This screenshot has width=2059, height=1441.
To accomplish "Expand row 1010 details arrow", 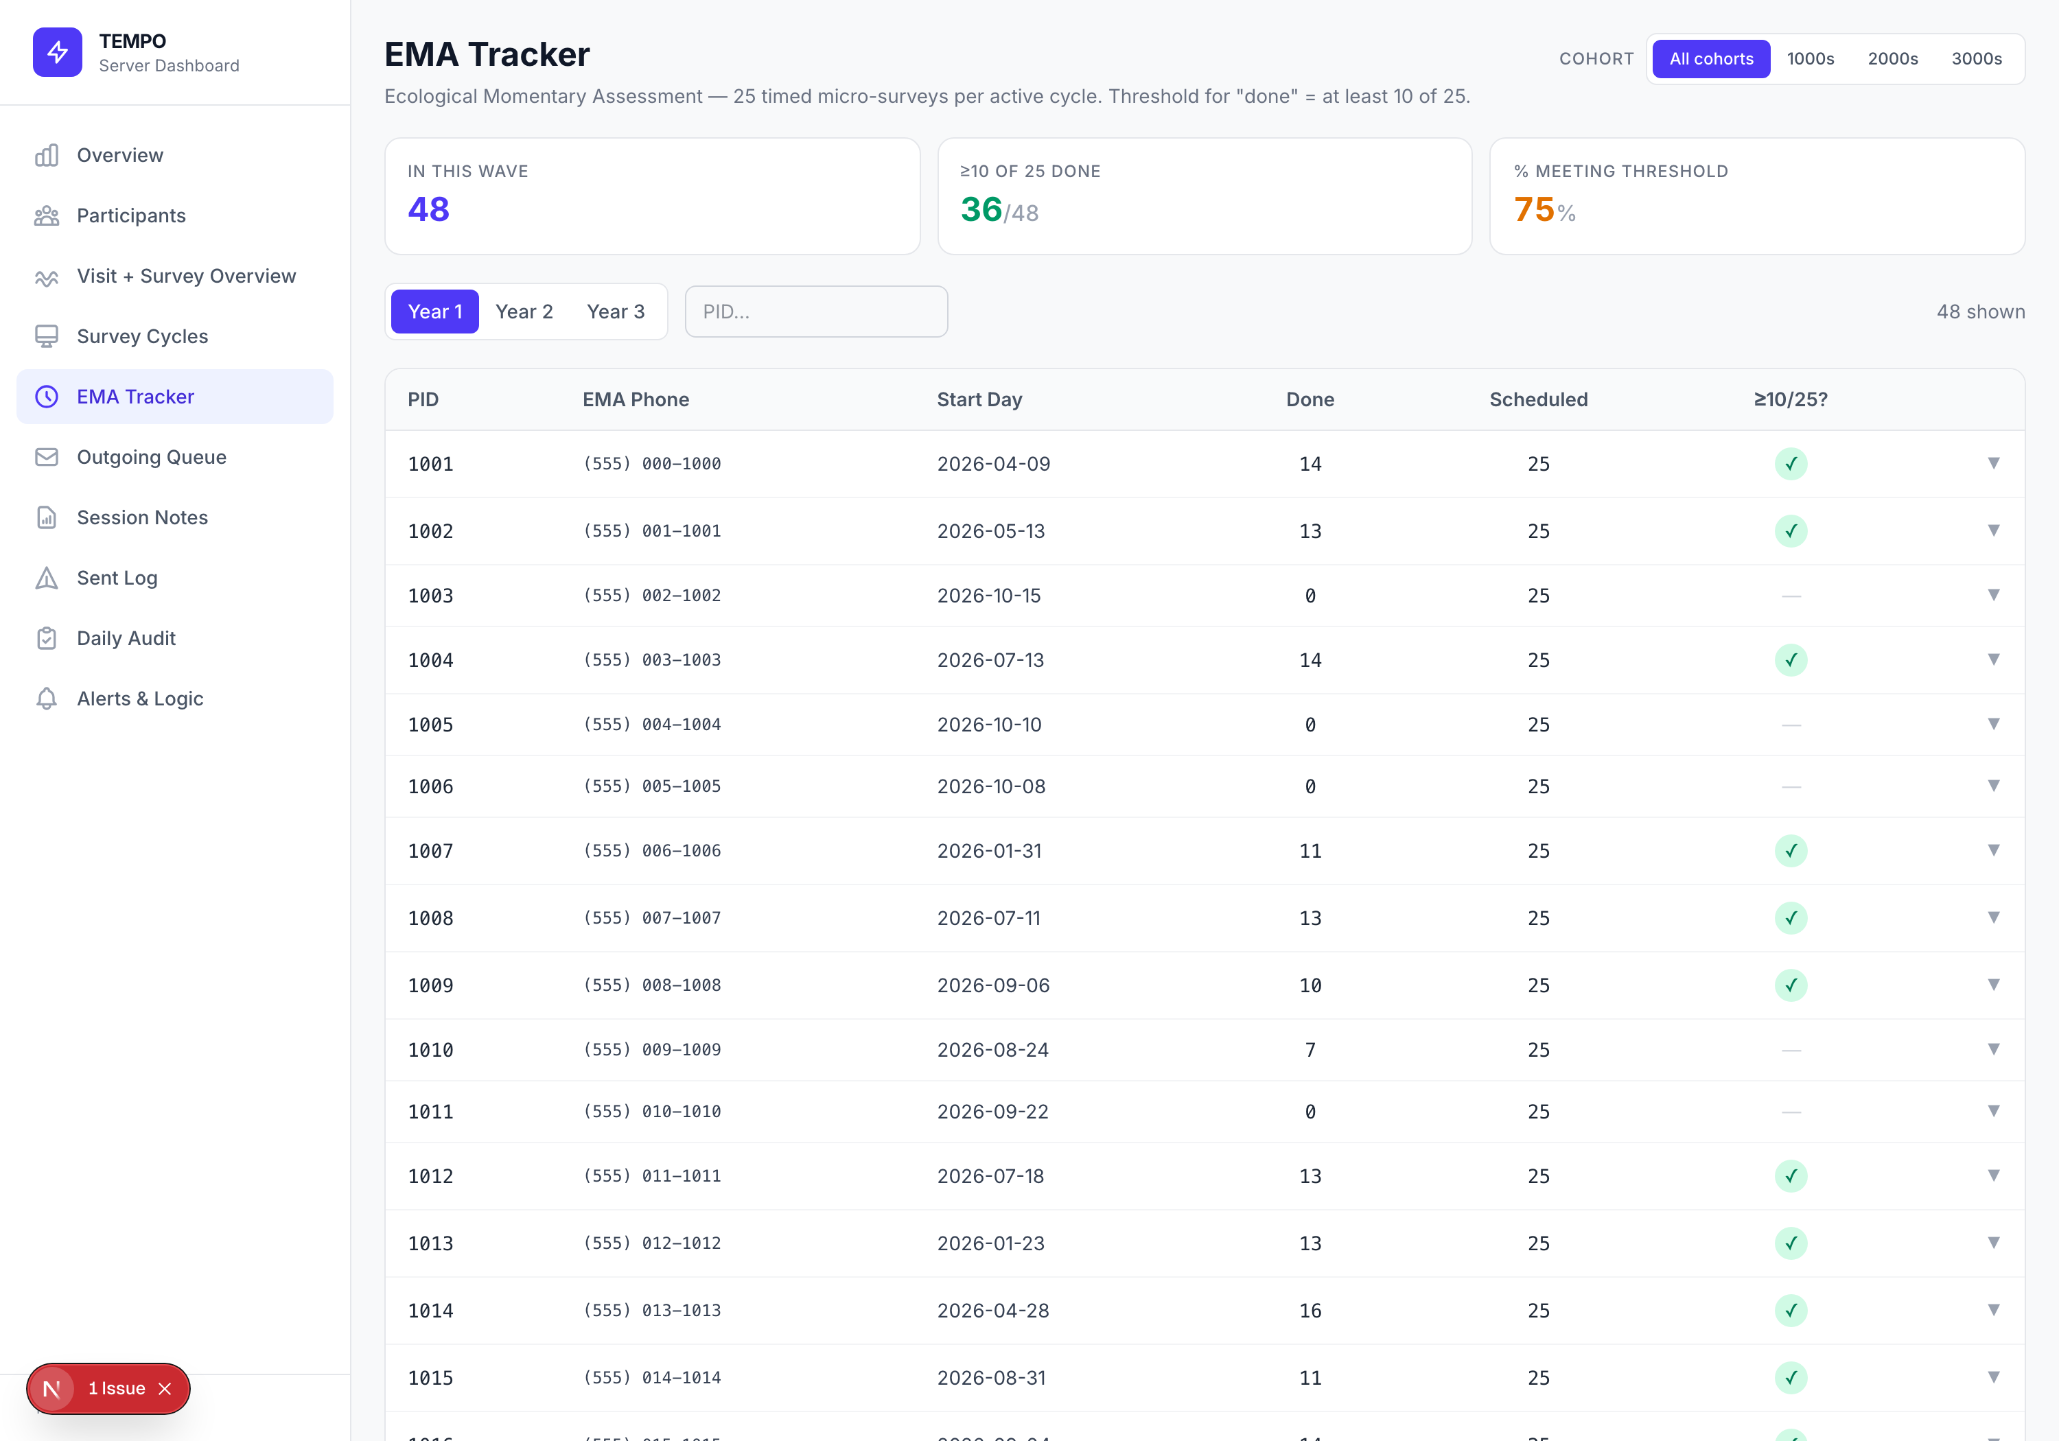I will click(x=1992, y=1050).
